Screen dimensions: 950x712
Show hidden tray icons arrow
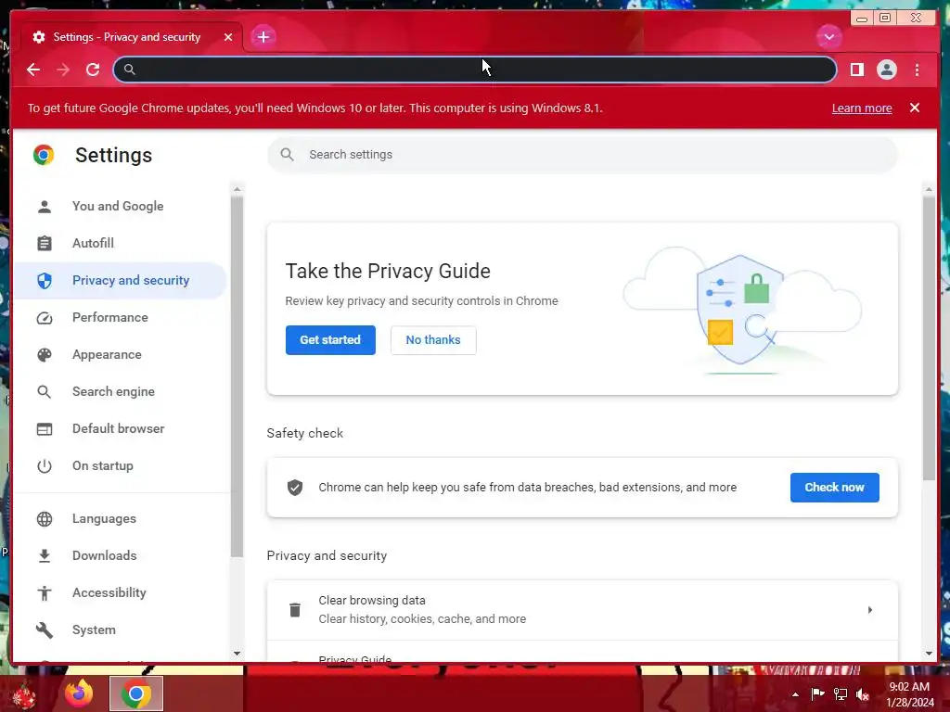[795, 694]
